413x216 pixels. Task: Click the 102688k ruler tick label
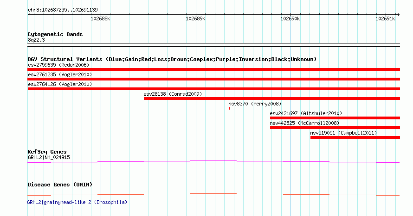click(x=100, y=19)
